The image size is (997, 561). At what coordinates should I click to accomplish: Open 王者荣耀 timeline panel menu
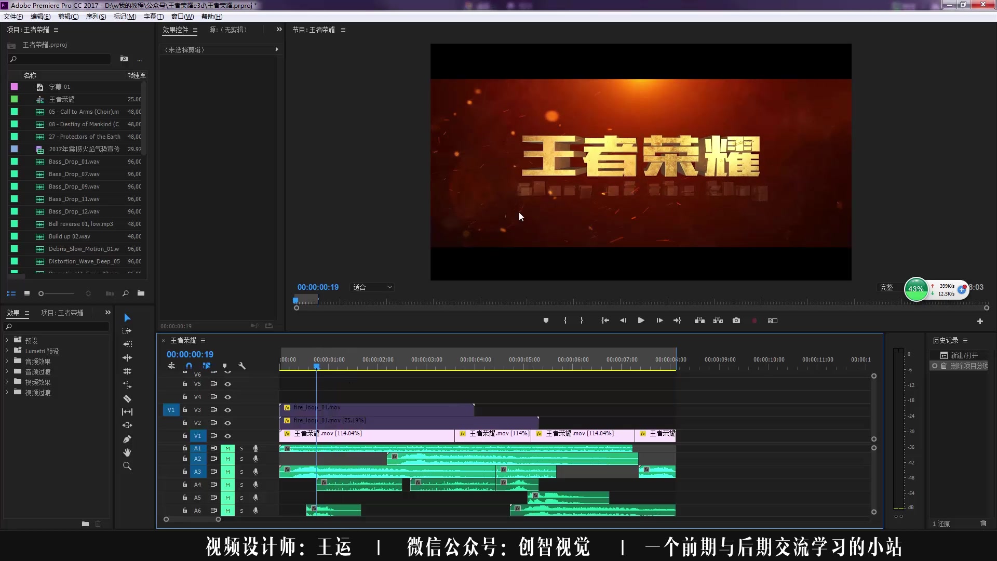coord(203,341)
